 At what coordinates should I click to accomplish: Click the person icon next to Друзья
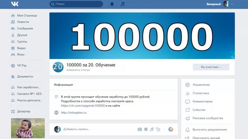pyautogui.click(x=13, y=35)
